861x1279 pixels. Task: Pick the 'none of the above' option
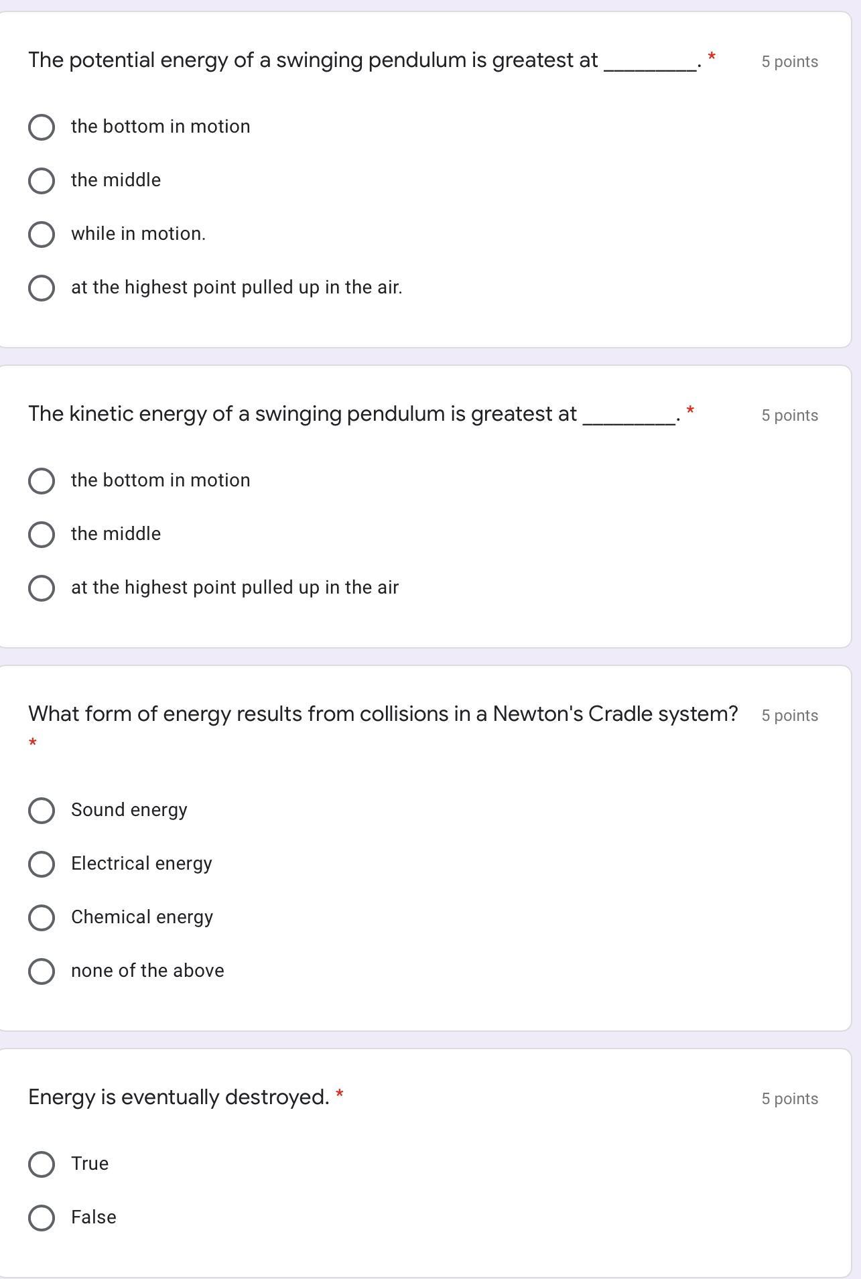tap(42, 971)
